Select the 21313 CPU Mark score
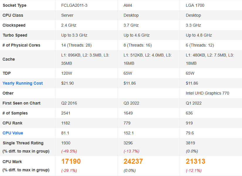242x176 pixels. click(x=195, y=161)
